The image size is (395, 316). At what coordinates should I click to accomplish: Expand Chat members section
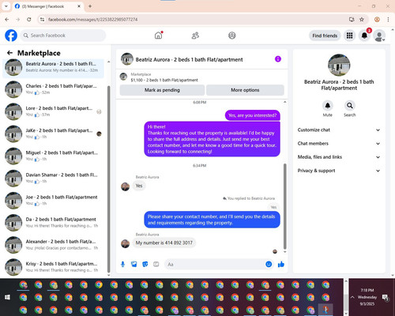(339, 144)
